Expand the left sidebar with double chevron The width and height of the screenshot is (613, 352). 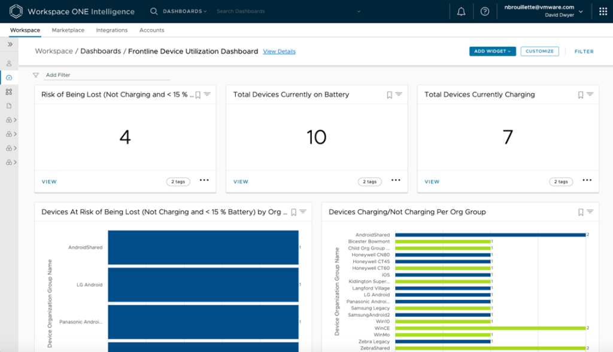click(10, 45)
